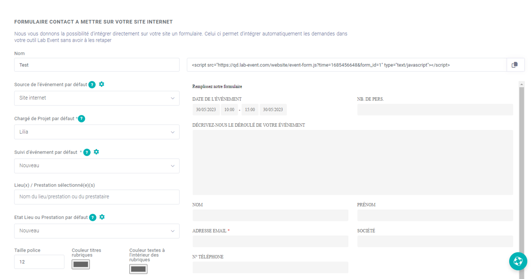Click the NB. DE PERS. field

435,110
